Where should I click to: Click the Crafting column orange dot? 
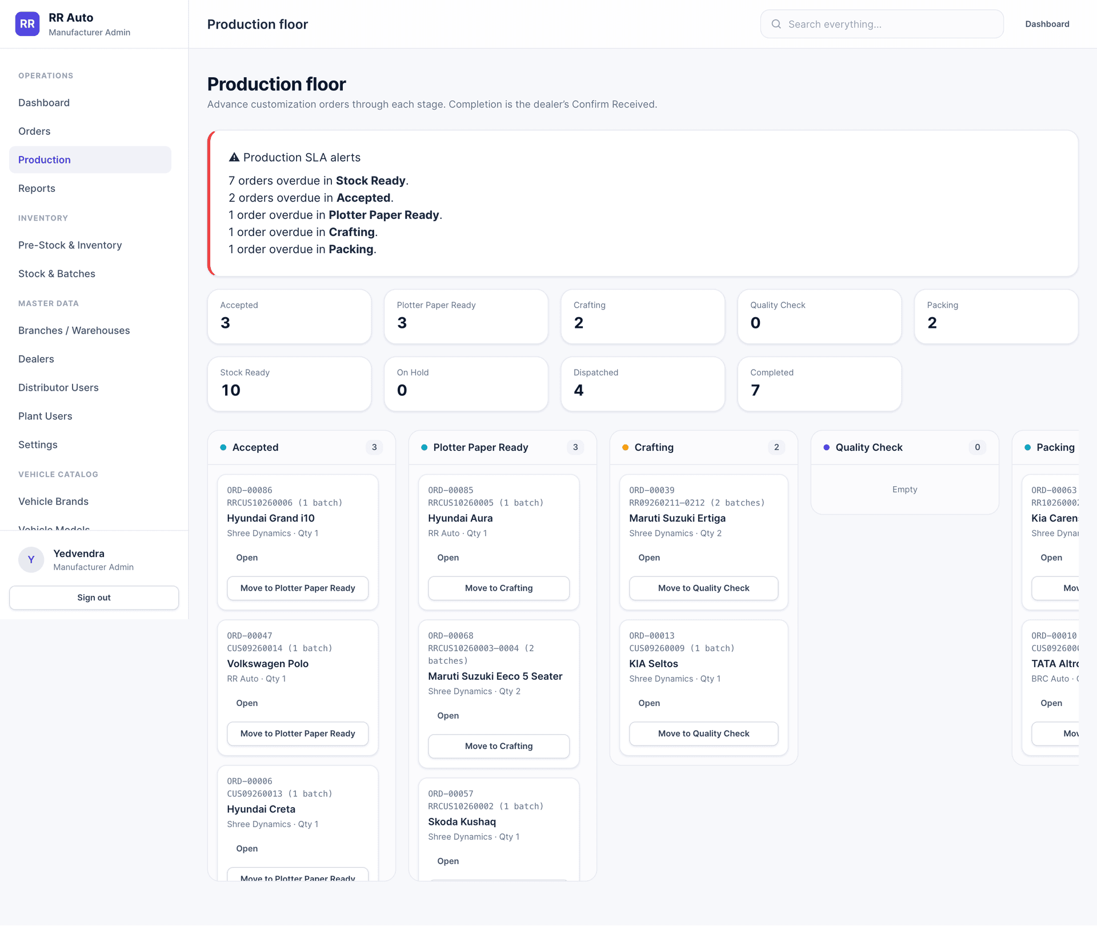[x=626, y=447]
